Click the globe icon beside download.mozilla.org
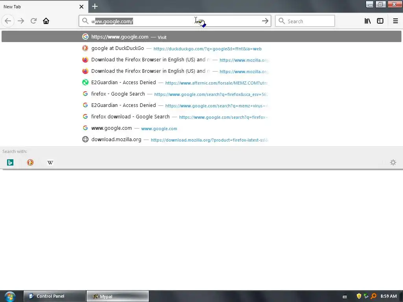 point(85,140)
